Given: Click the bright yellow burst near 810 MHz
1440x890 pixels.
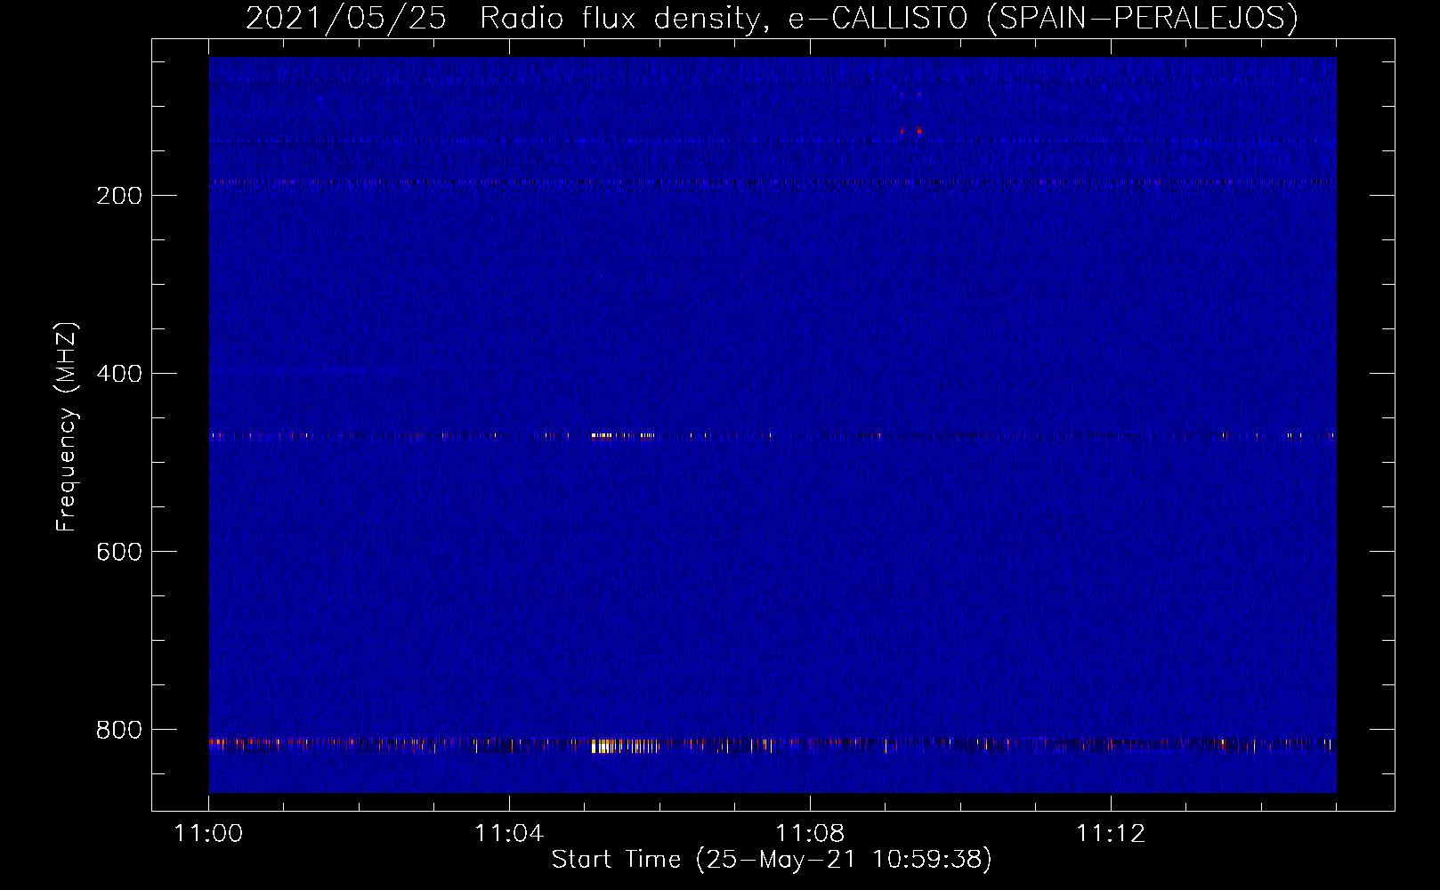Looking at the screenshot, I should click(x=625, y=746).
